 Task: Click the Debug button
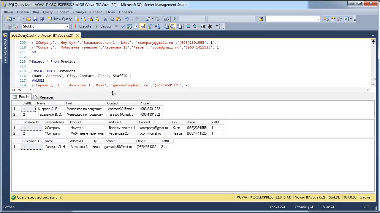(x=103, y=26)
